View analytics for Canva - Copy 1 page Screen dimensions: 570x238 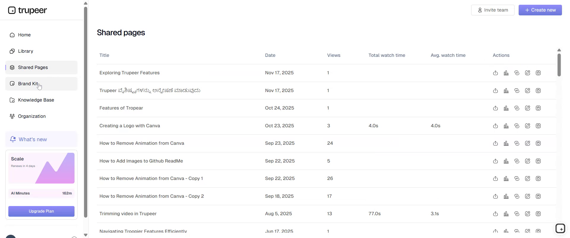pyautogui.click(x=506, y=178)
